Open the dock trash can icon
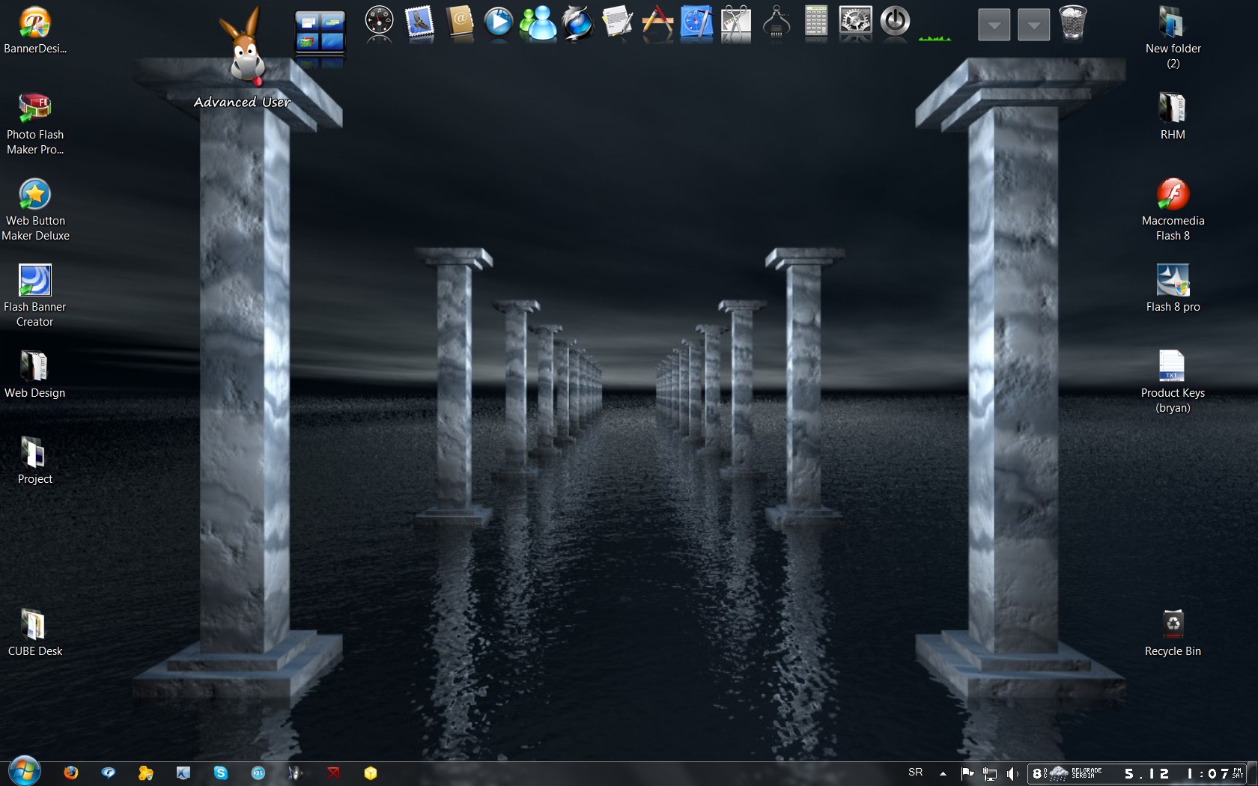This screenshot has height=786, width=1258. coord(1073,22)
